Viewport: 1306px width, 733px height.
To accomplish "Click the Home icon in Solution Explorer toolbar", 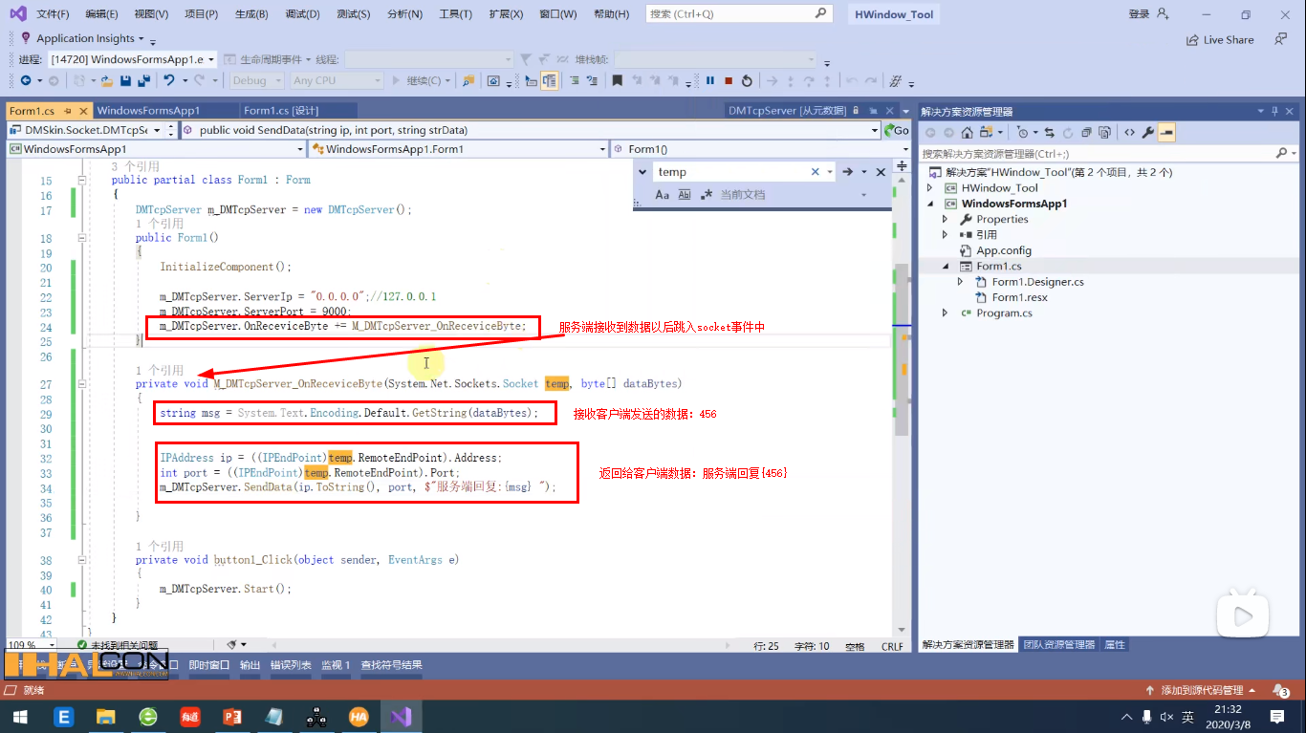I will (x=967, y=132).
